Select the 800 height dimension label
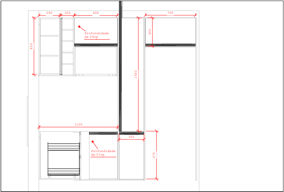 click(31, 46)
